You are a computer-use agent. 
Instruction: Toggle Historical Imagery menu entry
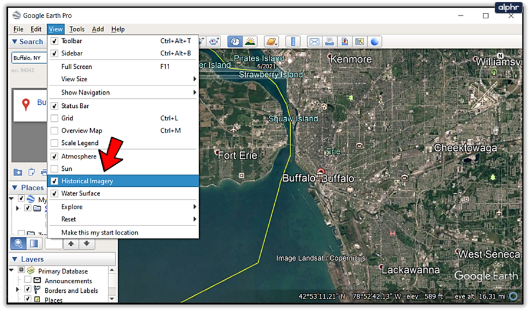click(x=123, y=181)
